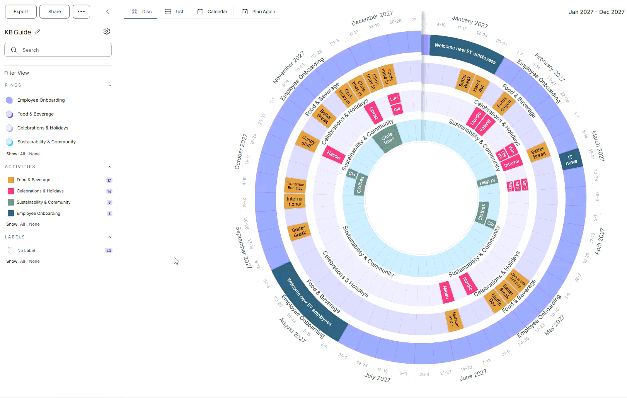Select the Chocolate Ball Day event
This screenshot has width=627, height=398.
coord(517,279)
